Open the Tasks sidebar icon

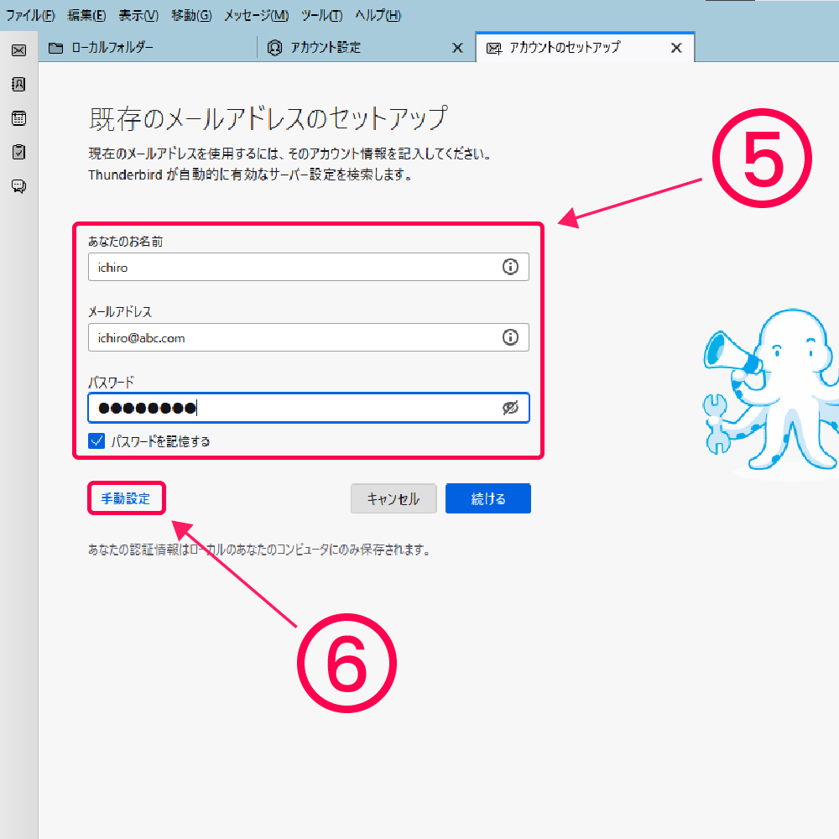[x=18, y=152]
